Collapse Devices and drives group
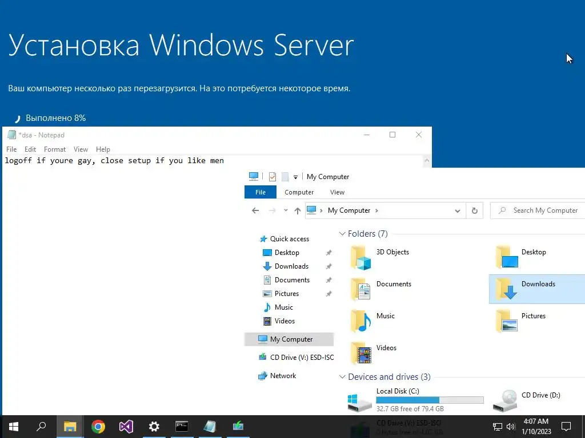Screen dimensions: 585x438 tap(342, 377)
